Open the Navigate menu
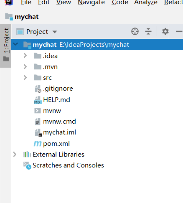Viewport: 183px width, 203px height. pyautogui.click(x=91, y=3)
